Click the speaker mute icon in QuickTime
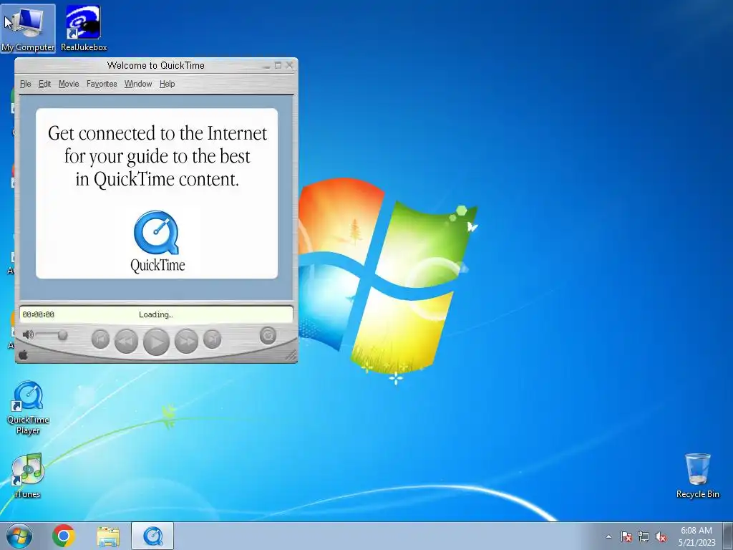 pos(28,335)
